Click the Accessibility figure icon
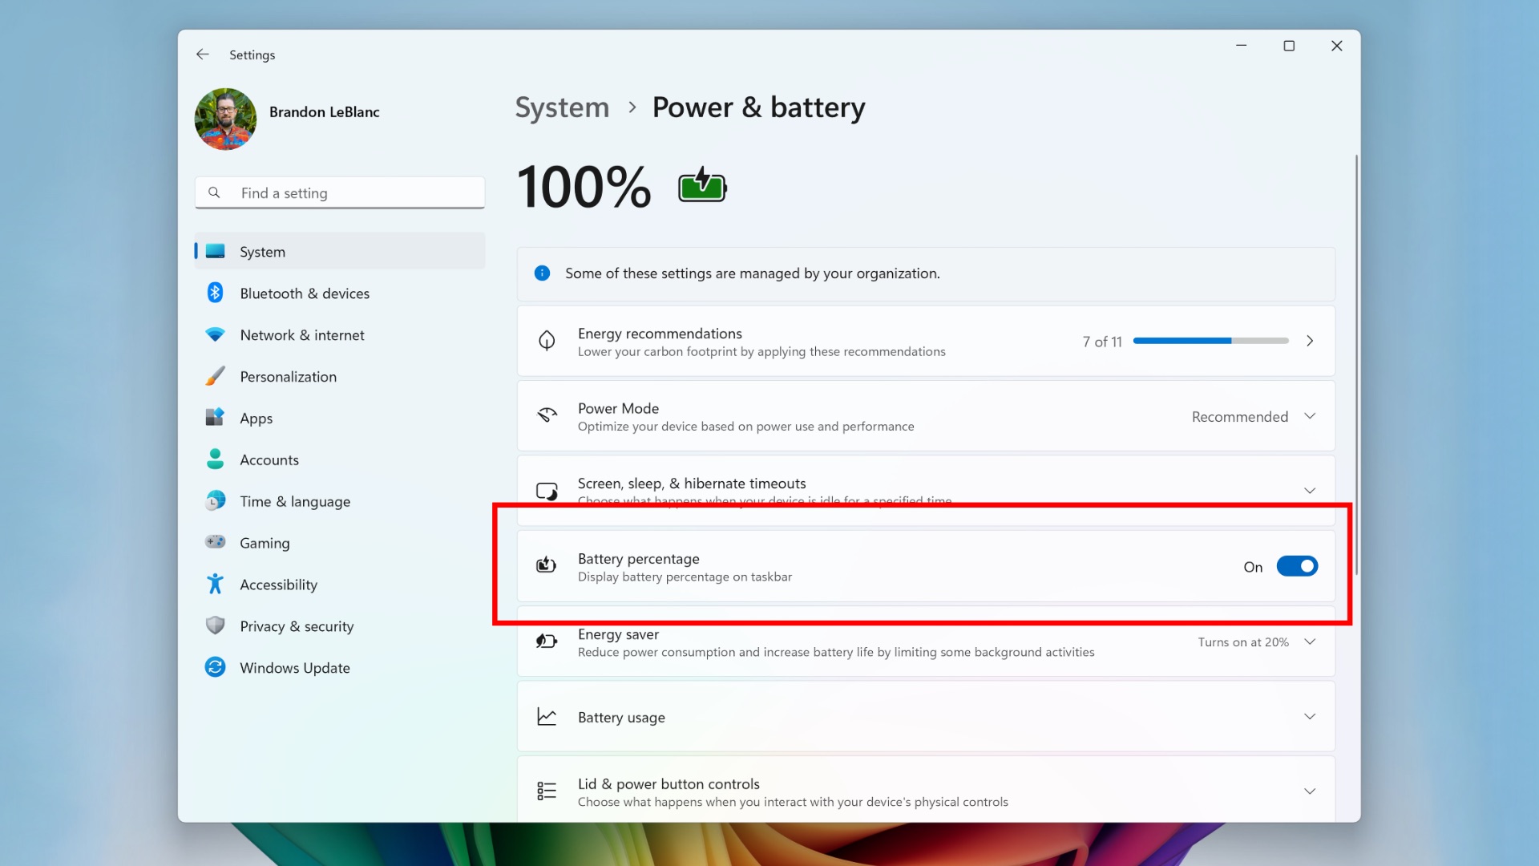Viewport: 1539px width, 866px height. pyautogui.click(x=215, y=584)
